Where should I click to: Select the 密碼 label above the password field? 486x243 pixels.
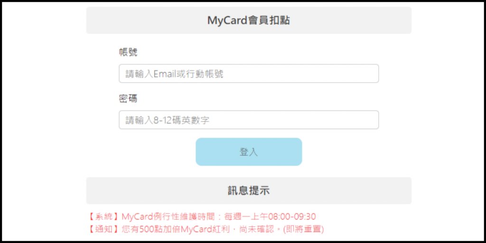click(x=128, y=98)
